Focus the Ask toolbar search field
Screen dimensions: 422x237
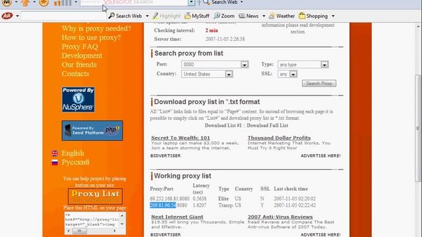tap(63, 16)
